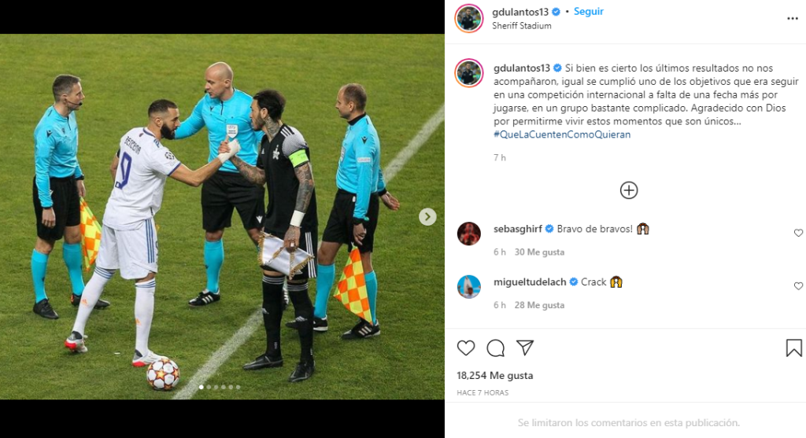The image size is (806, 438).
Task: Like the post with the heart icon
Action: tap(466, 348)
